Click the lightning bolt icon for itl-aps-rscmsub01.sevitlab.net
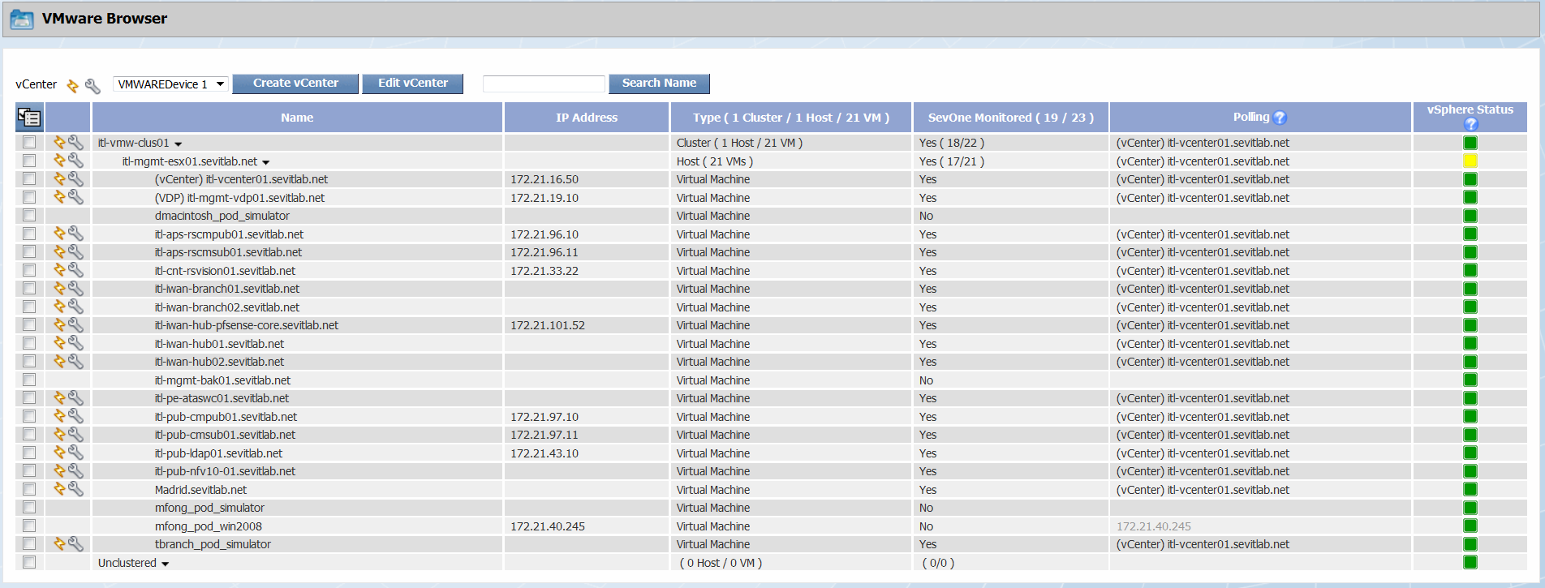 tap(59, 251)
